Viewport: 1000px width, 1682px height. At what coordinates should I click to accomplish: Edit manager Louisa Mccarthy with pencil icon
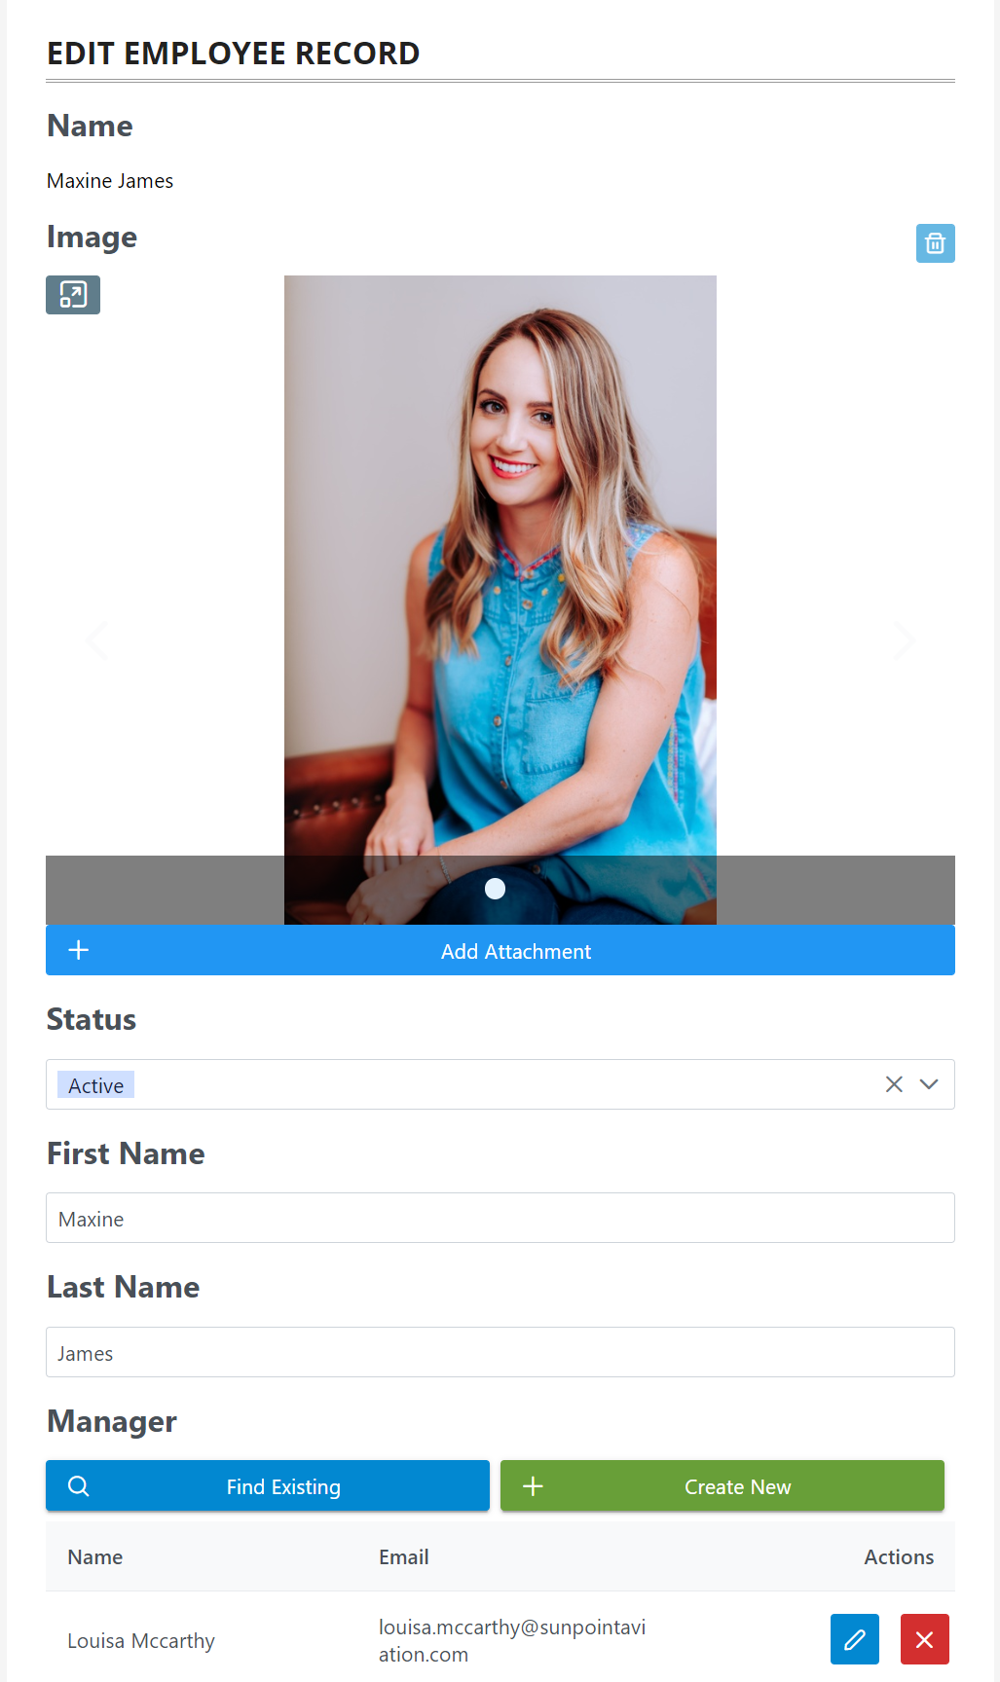(x=855, y=1639)
